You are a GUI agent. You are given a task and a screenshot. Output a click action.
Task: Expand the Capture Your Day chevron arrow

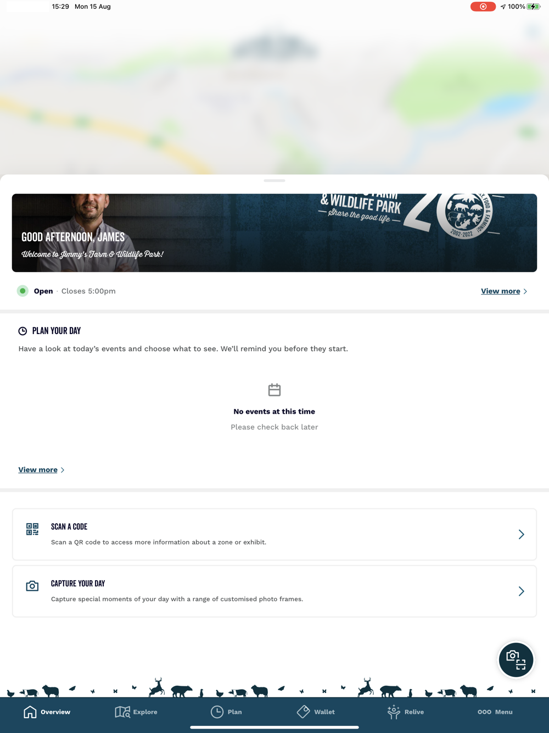click(x=522, y=591)
